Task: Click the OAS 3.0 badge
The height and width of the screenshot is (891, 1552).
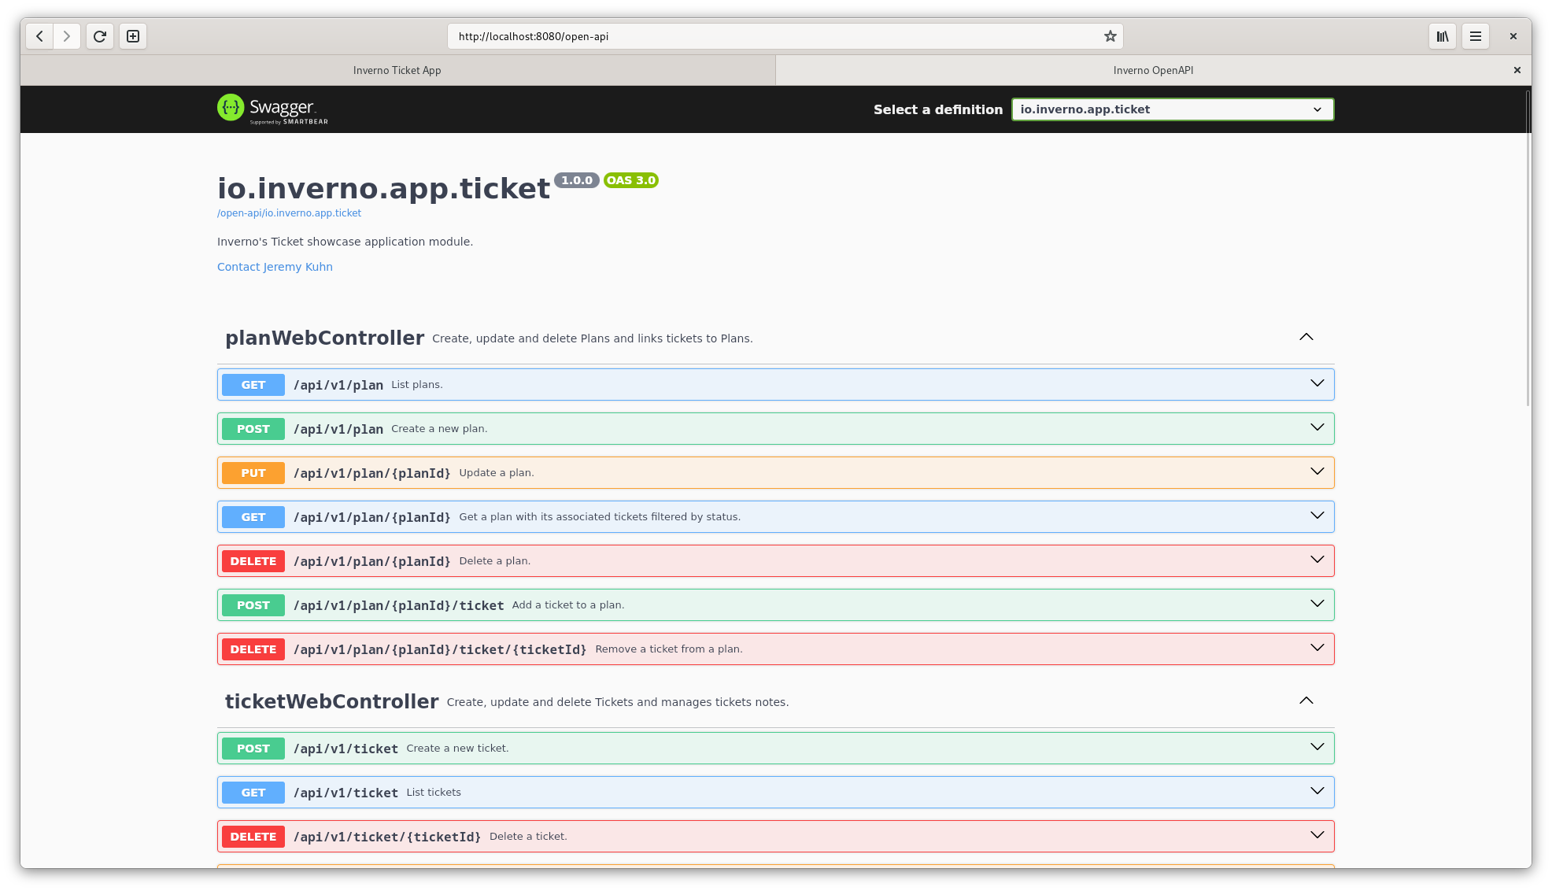Action: point(631,180)
